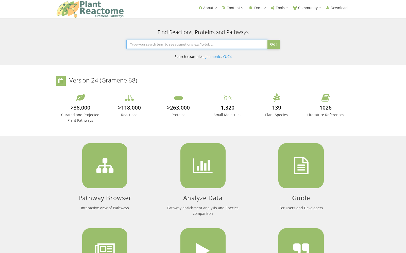Viewport: 406px width, 253px height.
Task: Click the Pathway Browser heading link
Action: pyautogui.click(x=105, y=198)
